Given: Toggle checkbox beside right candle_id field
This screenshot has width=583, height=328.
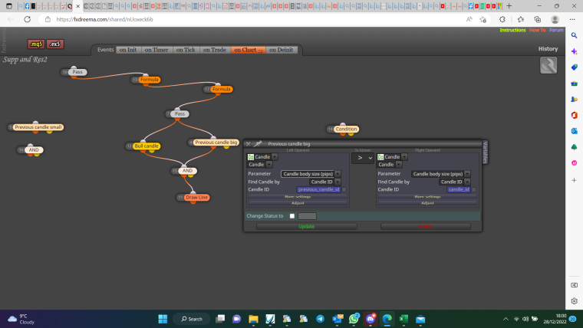Looking at the screenshot, I should click(474, 189).
